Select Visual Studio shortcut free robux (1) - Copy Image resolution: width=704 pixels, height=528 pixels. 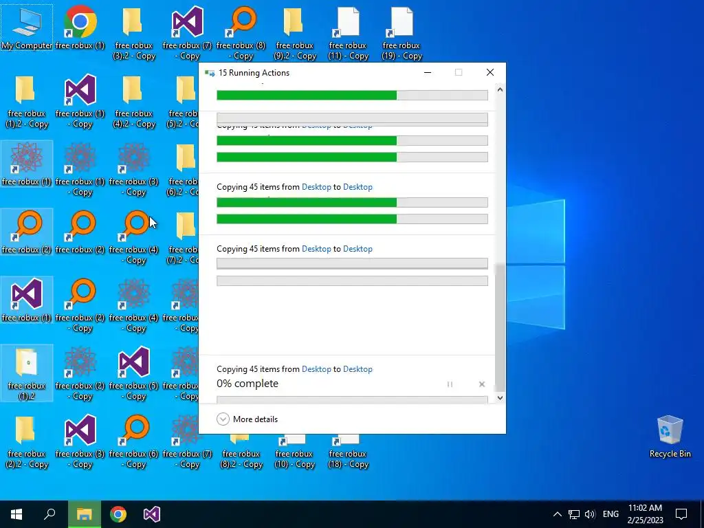coord(80,102)
